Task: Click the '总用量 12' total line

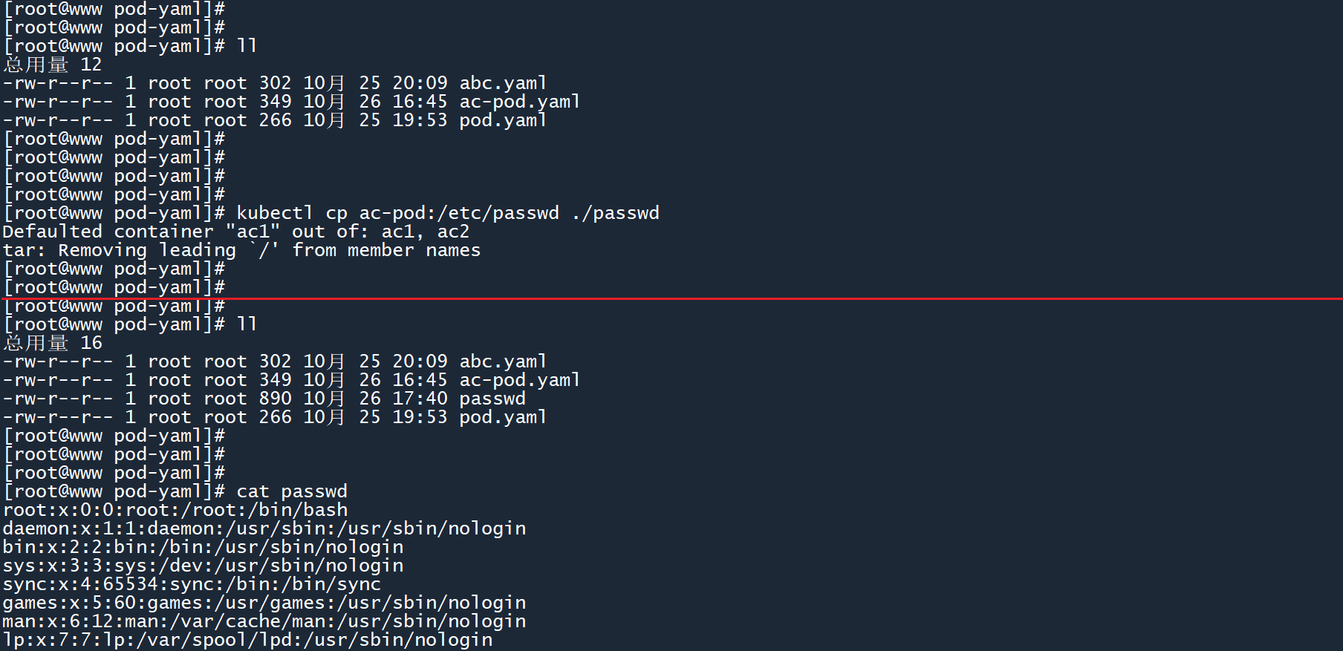Action: click(53, 65)
